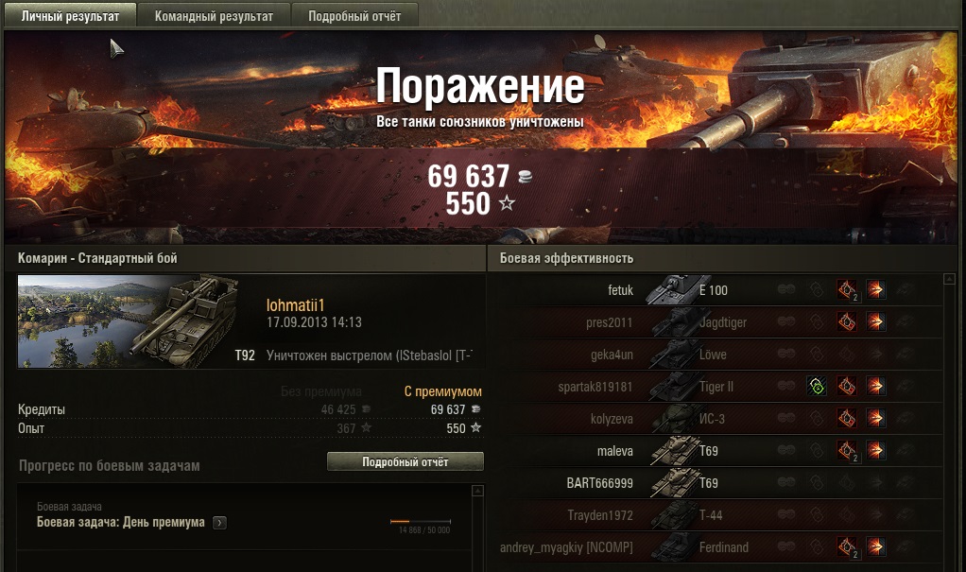The image size is (966, 572).
Task: Click player name lohmatii1
Action: (295, 305)
